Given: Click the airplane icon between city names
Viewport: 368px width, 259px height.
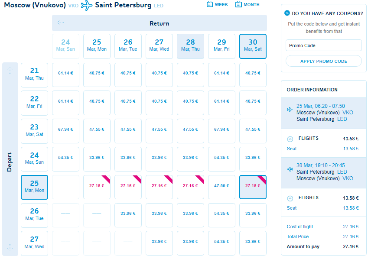Looking at the screenshot, I should click(x=87, y=5).
